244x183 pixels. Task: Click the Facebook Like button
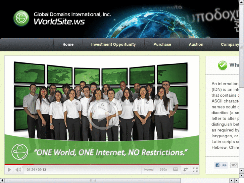coord(221,165)
